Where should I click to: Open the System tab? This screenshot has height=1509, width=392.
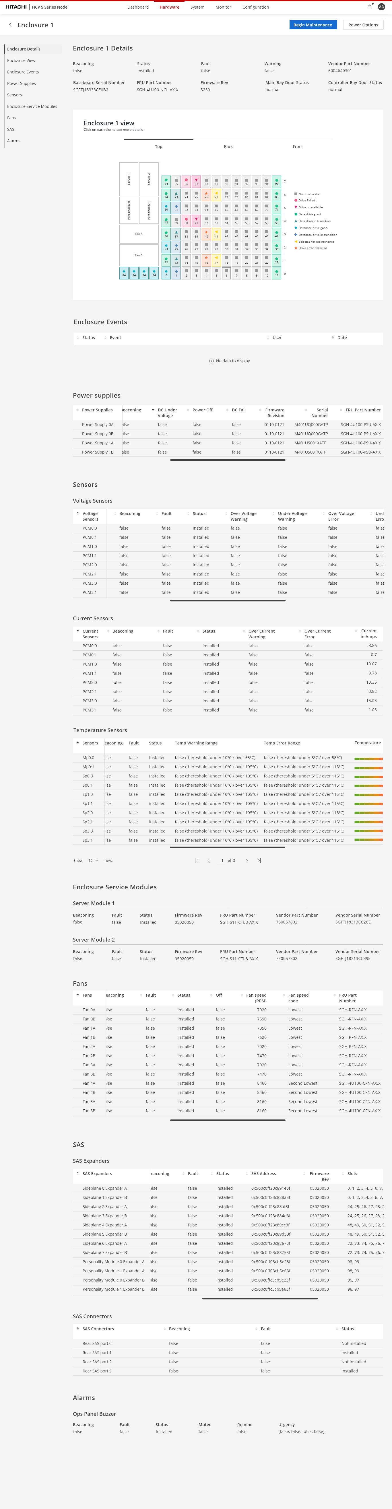[197, 7]
